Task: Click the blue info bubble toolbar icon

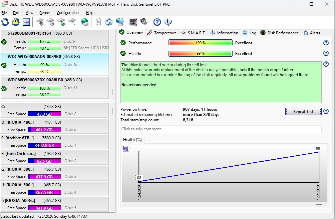Action: point(168,22)
